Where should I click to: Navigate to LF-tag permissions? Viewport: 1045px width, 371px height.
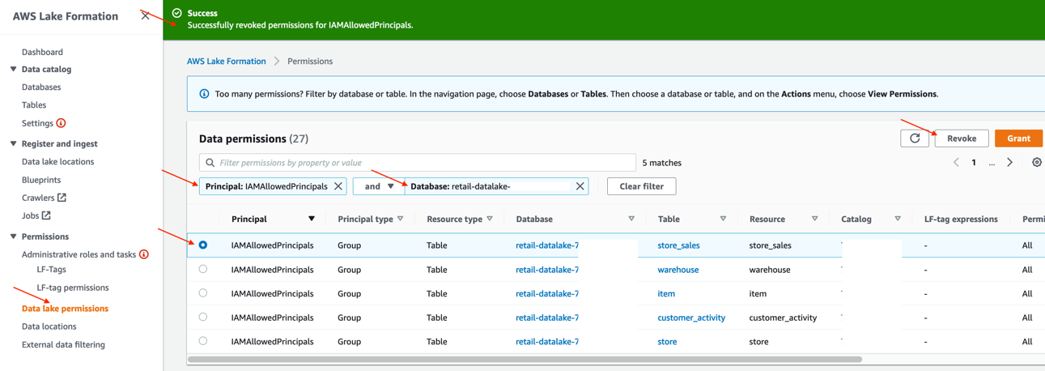pyautogui.click(x=72, y=288)
